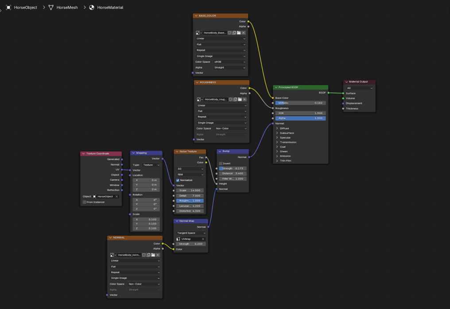Unlink the image in the NORMAL node
This screenshot has width=450, height=309.
pyautogui.click(x=158, y=255)
